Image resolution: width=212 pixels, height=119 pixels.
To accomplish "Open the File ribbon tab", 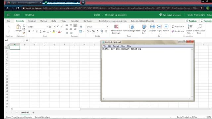I will point(9,21).
